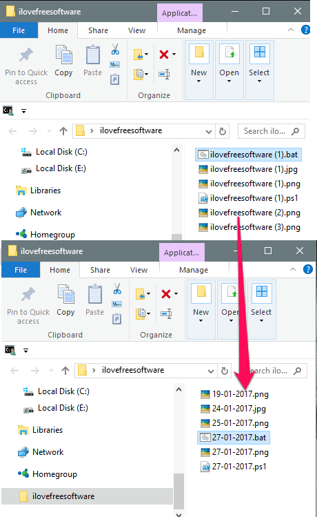The height and width of the screenshot is (517, 317).
Task: Select file ilovefreesoftware (1).jpg
Action: coord(248,169)
